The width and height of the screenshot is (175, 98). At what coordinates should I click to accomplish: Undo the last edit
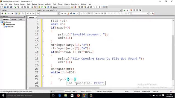point(15,7)
